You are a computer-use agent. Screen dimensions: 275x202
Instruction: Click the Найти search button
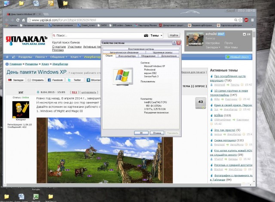pyautogui.click(x=174, y=35)
